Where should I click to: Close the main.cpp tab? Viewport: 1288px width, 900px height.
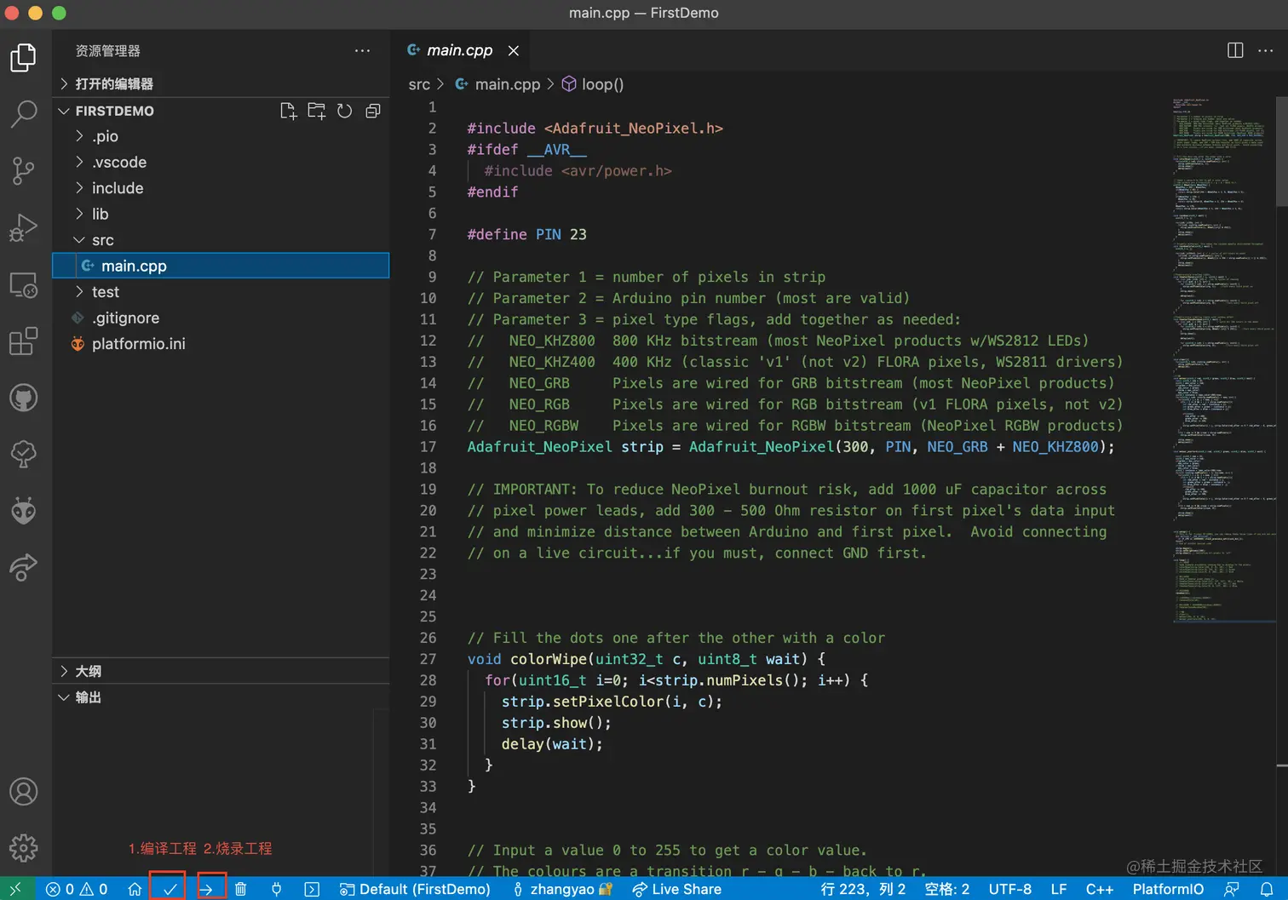tap(514, 50)
